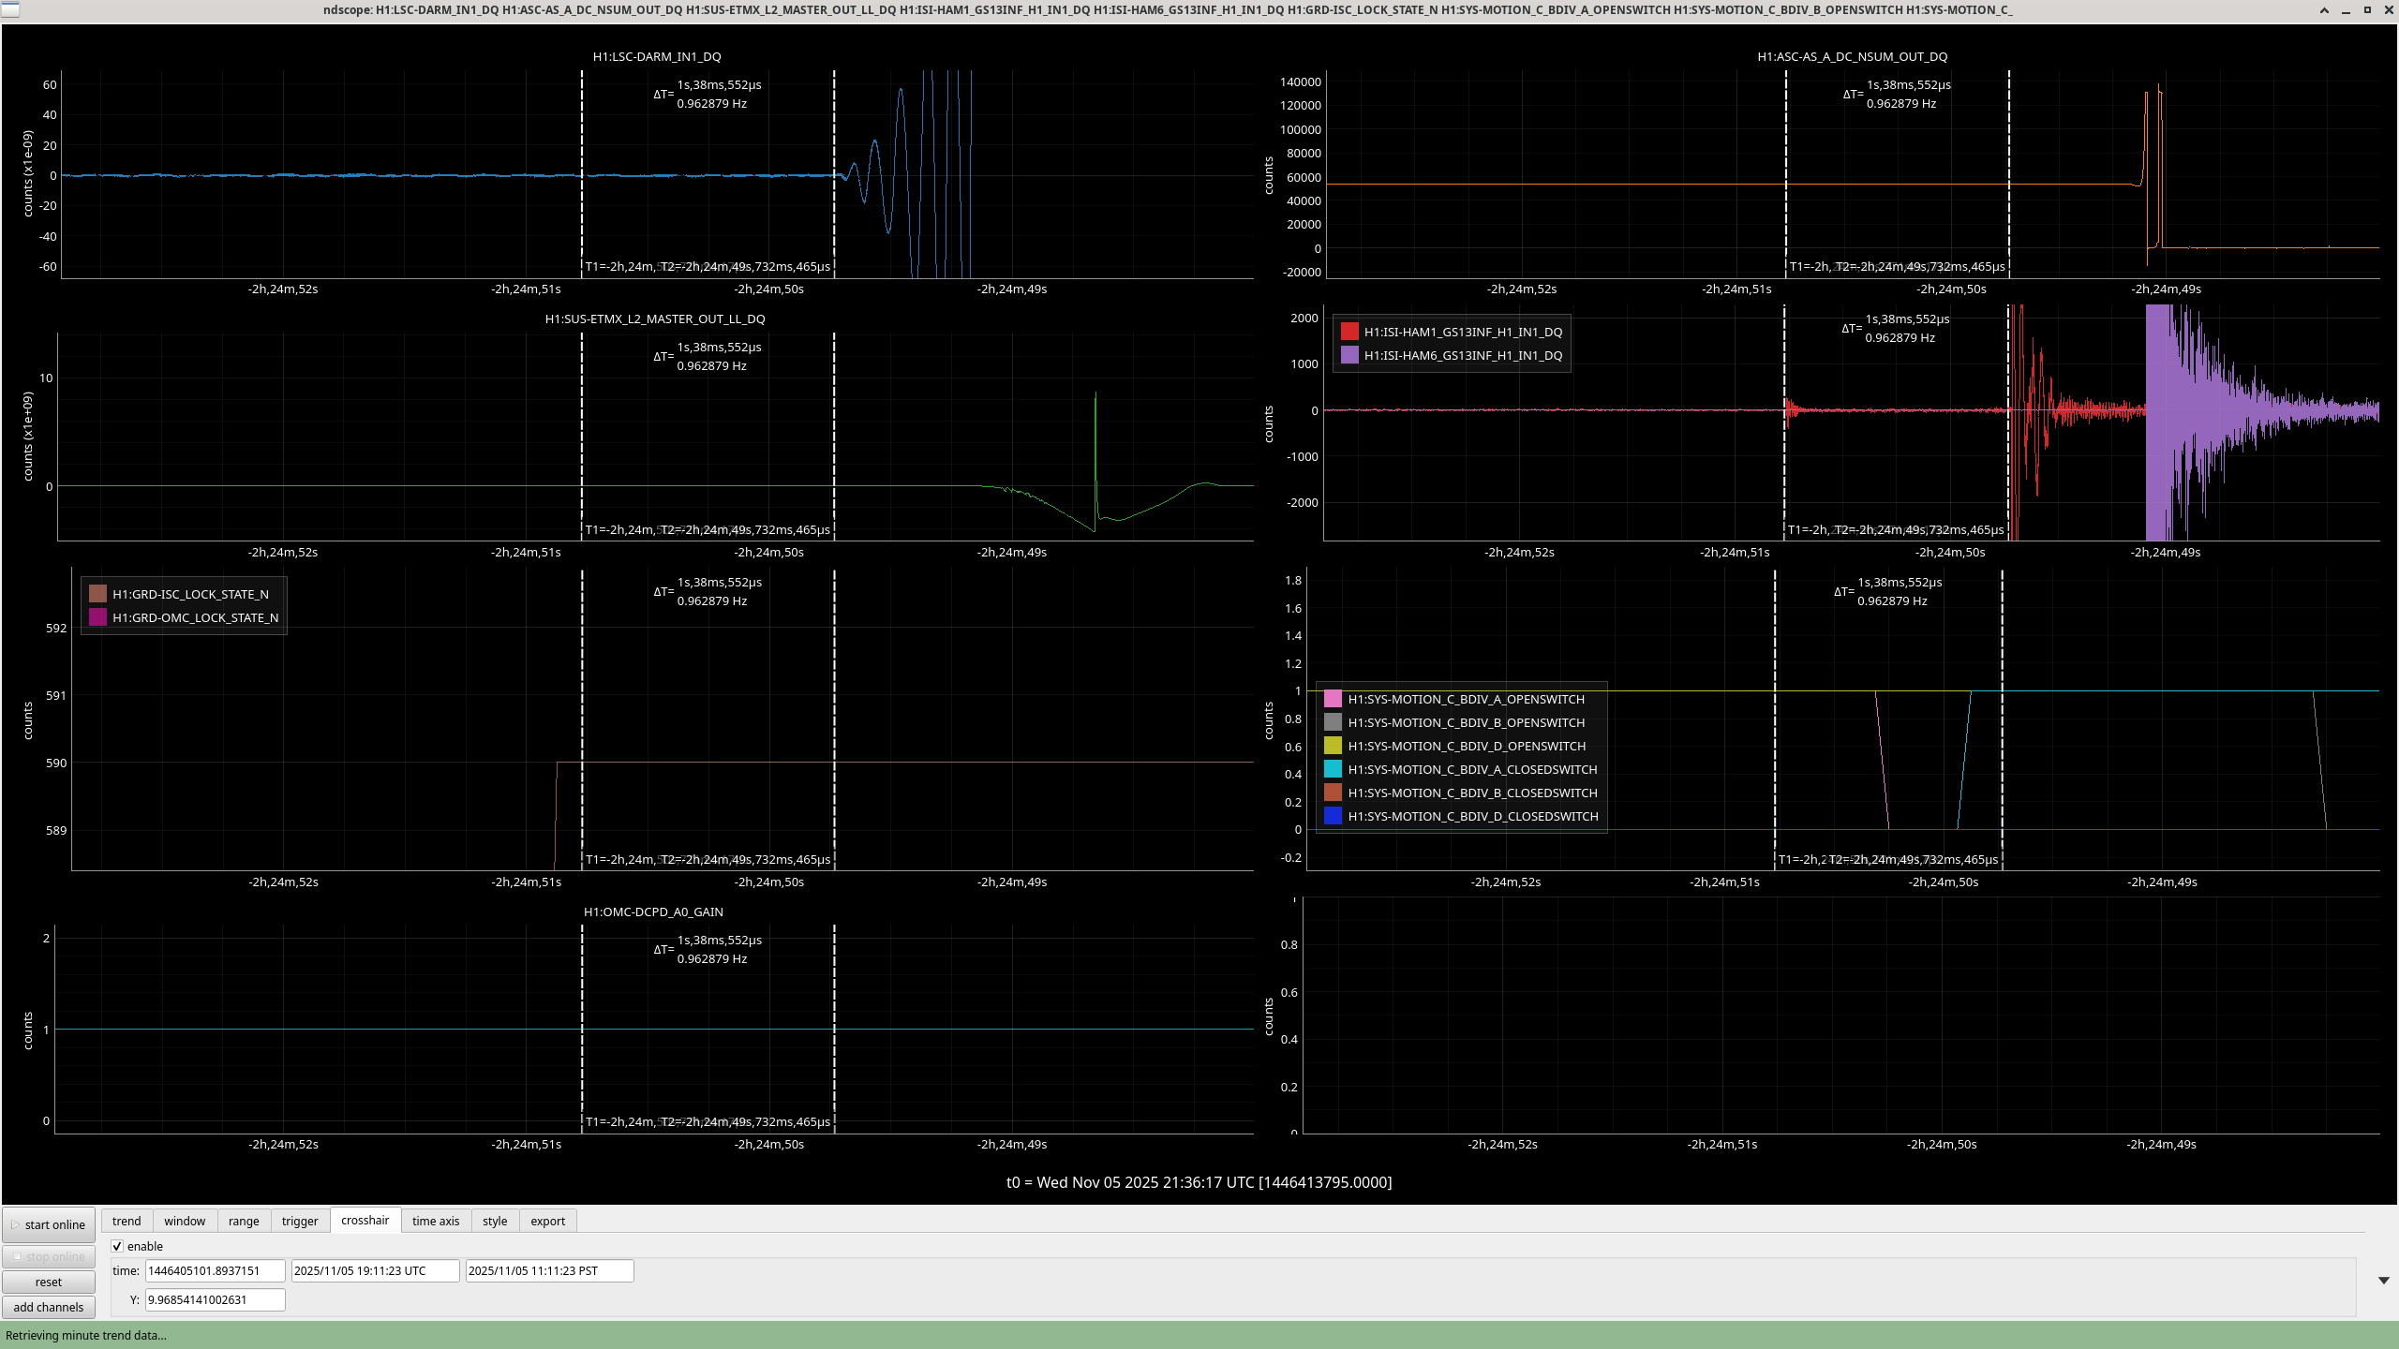Click the crosshair GPS time input field
The width and height of the screenshot is (2399, 1349).
(215, 1271)
